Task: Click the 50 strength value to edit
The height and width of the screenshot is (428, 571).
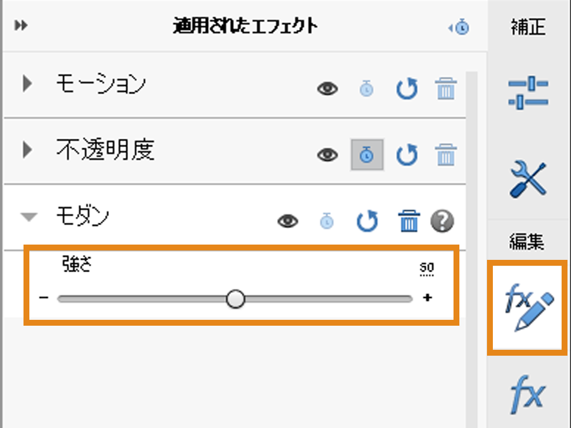Action: [x=427, y=267]
